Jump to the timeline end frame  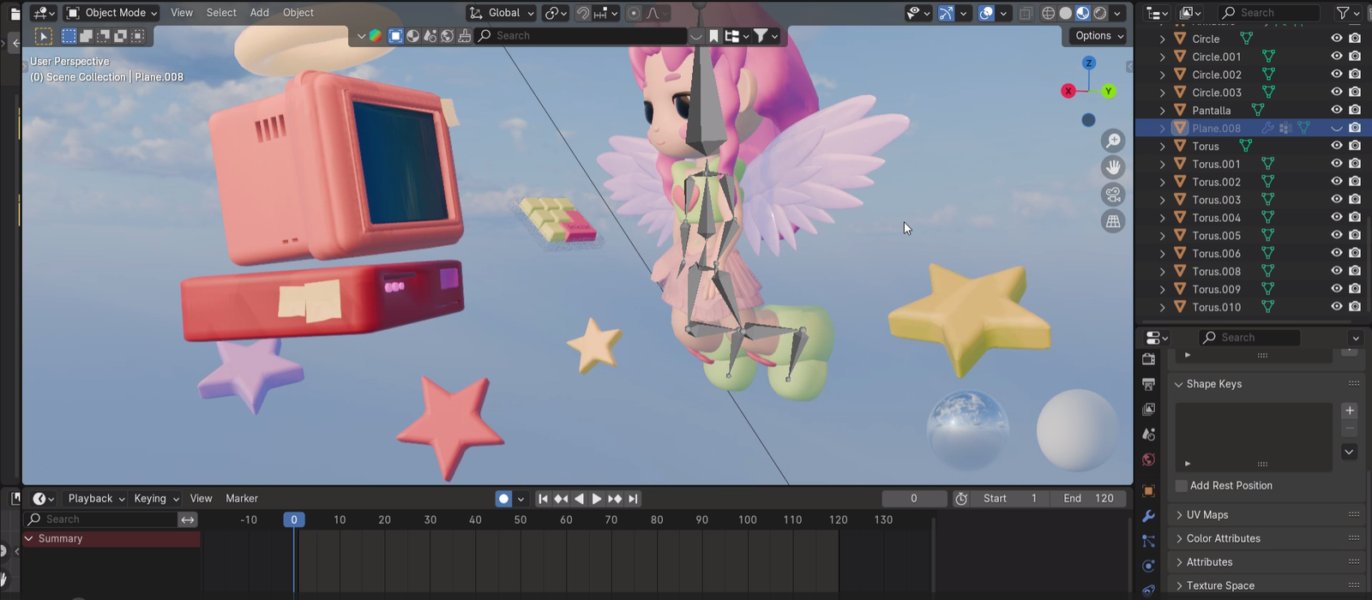pyautogui.click(x=633, y=499)
